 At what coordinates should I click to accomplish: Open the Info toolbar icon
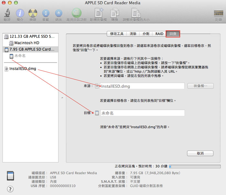coord(20,13)
